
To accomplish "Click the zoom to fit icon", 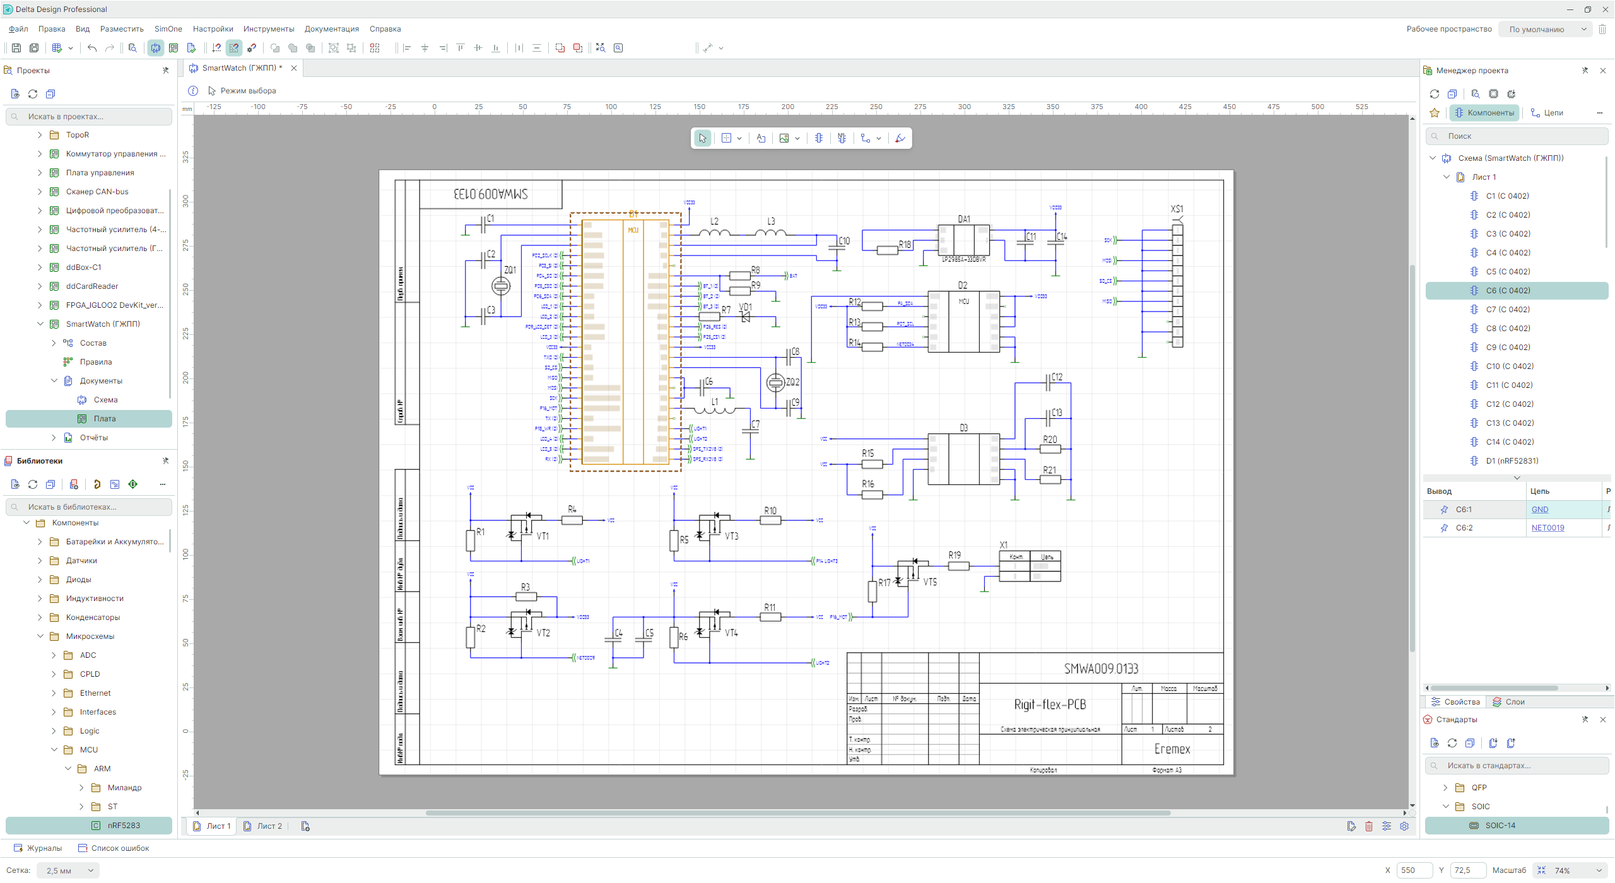I will (601, 48).
